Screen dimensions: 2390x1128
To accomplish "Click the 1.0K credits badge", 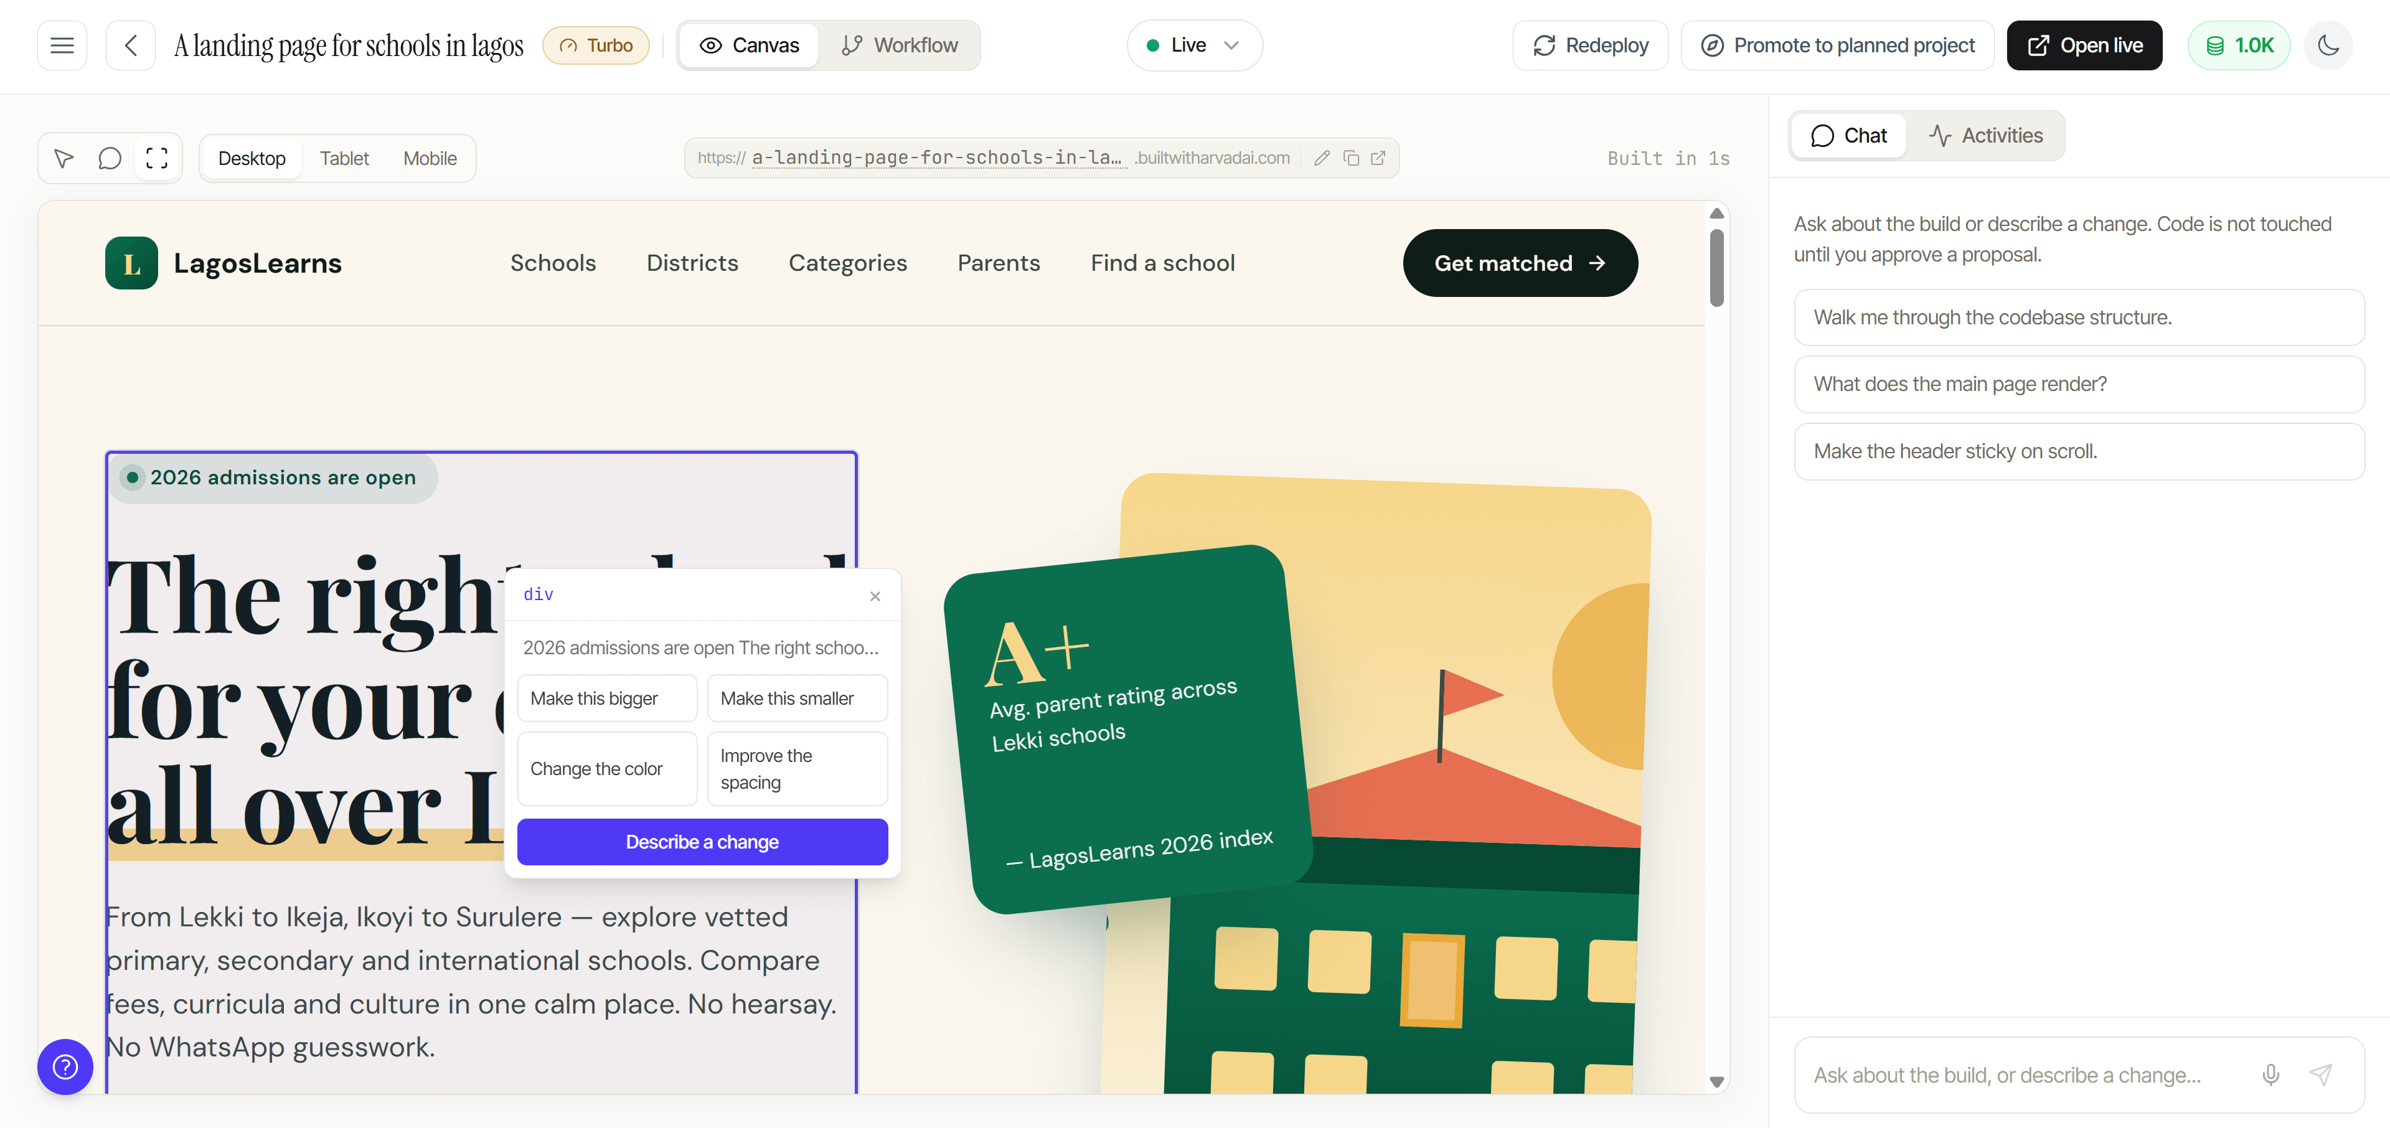I will [x=2239, y=45].
